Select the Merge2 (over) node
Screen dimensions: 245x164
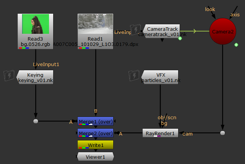pos(95,133)
